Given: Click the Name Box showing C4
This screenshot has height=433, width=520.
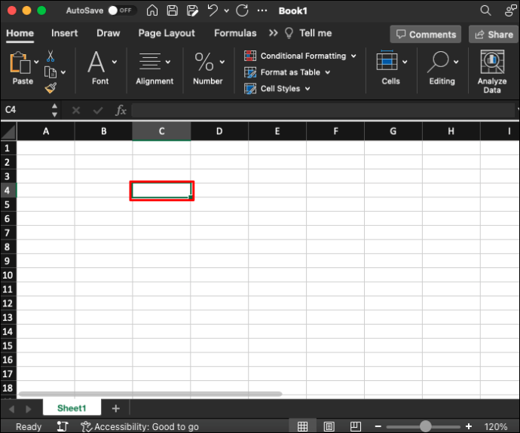Looking at the screenshot, I should 26,110.
